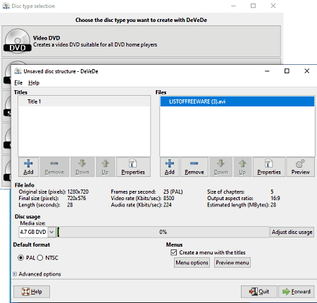Maximize the DeVeDe window
The height and width of the screenshot is (303, 317).
(287, 71)
